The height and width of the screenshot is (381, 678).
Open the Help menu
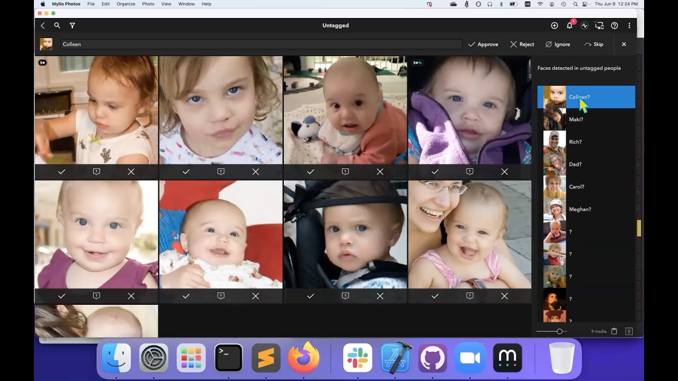[x=207, y=4]
